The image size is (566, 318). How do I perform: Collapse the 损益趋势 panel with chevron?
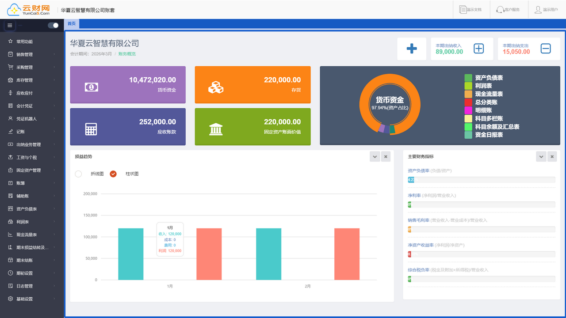pos(375,156)
